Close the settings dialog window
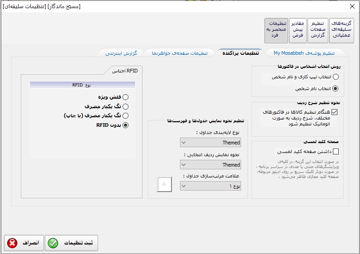This screenshot has height=254, width=360. [x=352, y=6]
